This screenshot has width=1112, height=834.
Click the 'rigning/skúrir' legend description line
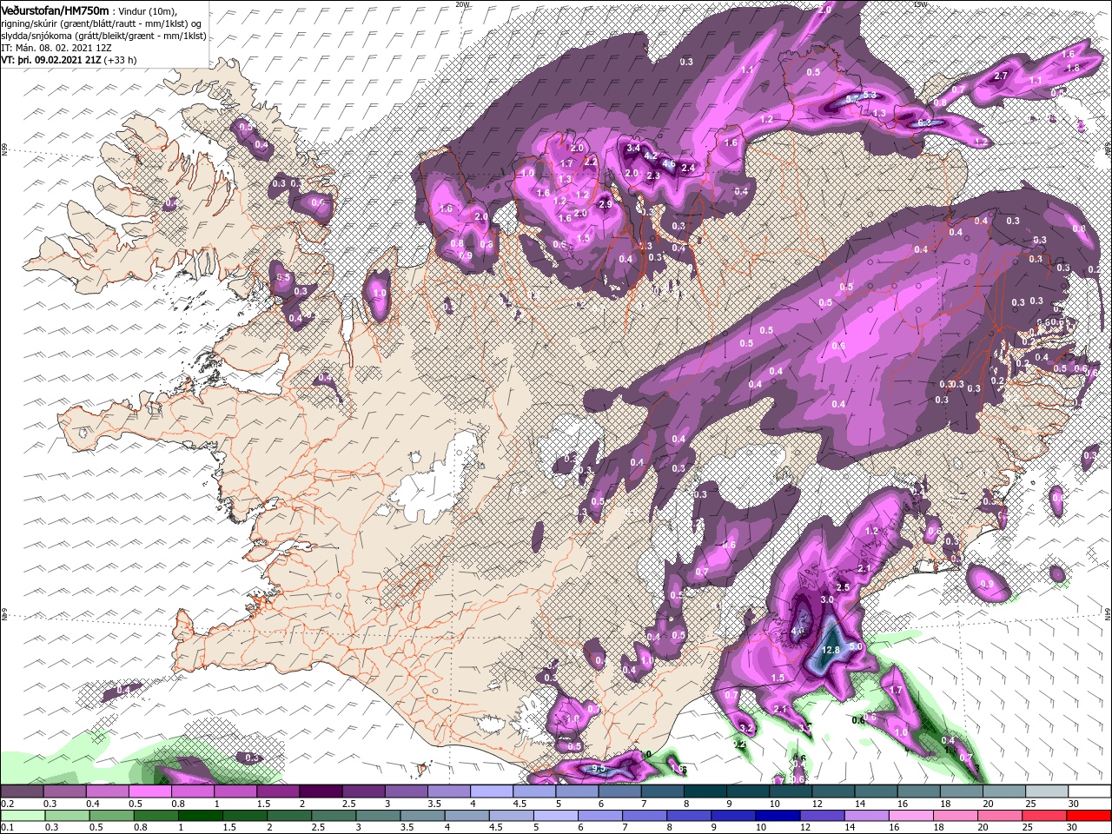pos(100,23)
